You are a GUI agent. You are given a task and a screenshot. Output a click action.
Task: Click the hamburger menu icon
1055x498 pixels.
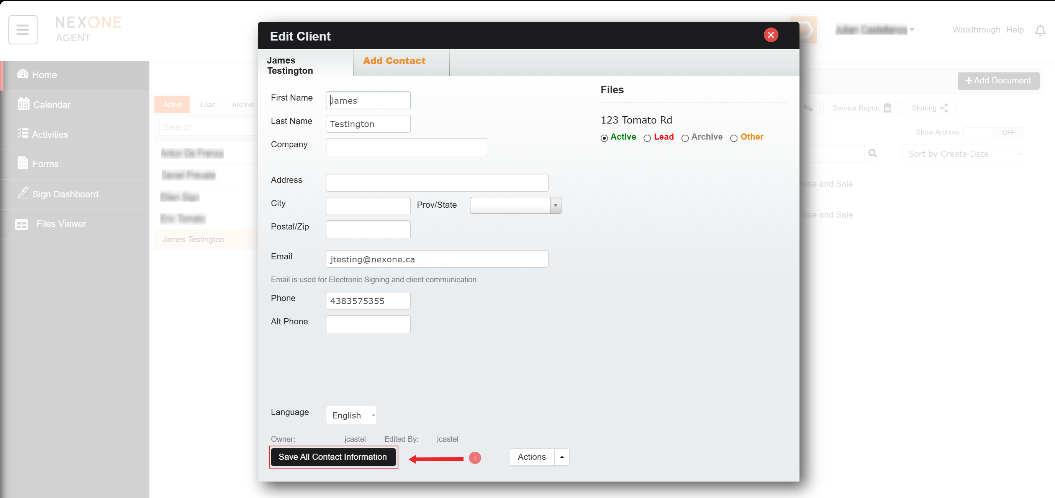[x=23, y=30]
